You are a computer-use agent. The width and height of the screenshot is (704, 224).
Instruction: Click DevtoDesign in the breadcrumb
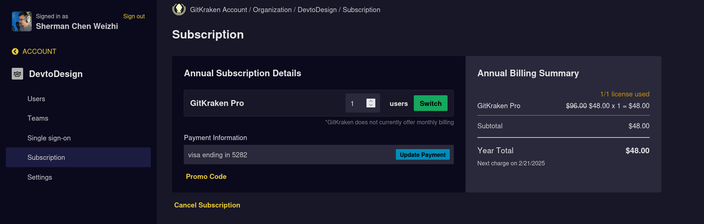[x=317, y=10]
